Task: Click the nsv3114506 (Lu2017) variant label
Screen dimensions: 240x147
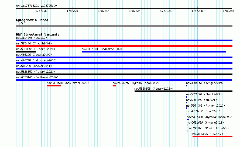Action: tap(32, 38)
